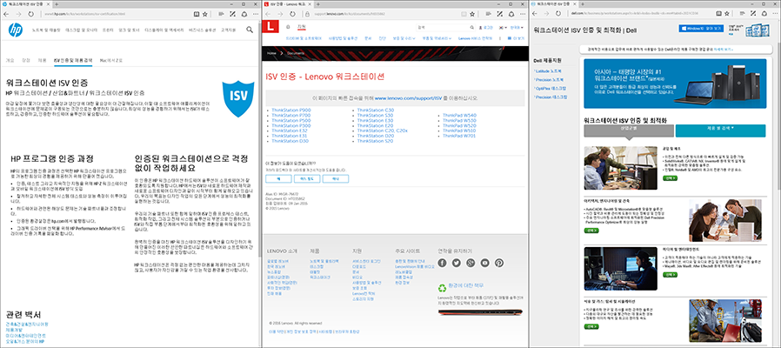Open more actions menu in HP window
This screenshot has height=348, width=781.
point(255,14)
